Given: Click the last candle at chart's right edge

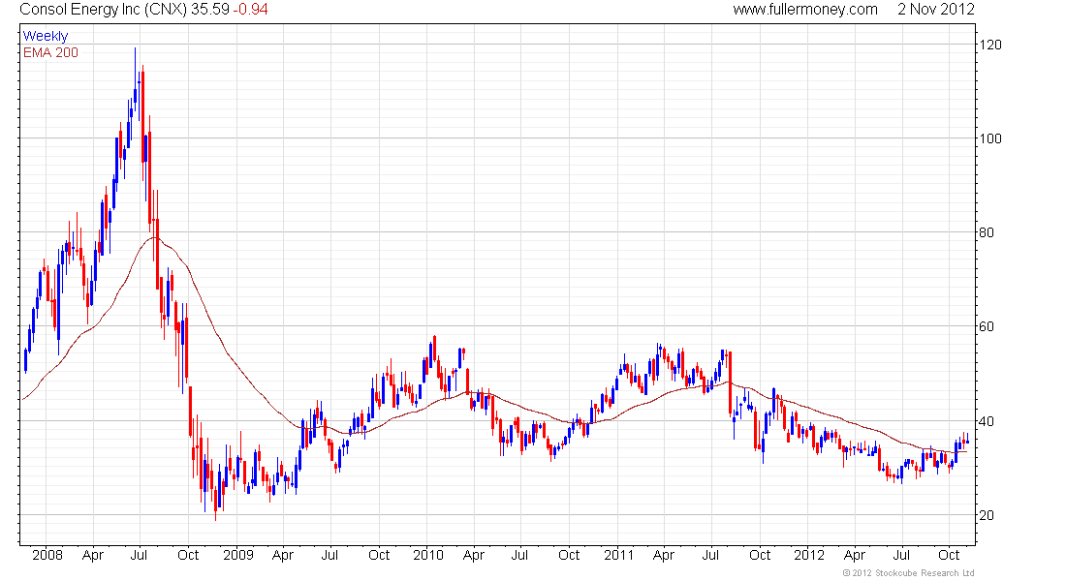Looking at the screenshot, I should click(967, 441).
